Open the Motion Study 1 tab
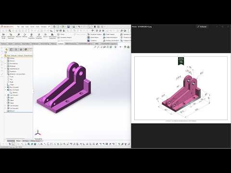The width and height of the screenshot is (231, 173). [x=36, y=141]
